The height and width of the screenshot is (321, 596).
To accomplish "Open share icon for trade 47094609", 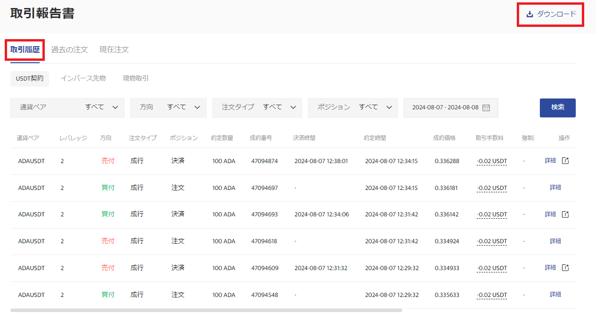I will 565,268.
